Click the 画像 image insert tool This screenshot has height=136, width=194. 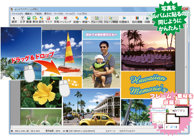click(x=29, y=20)
